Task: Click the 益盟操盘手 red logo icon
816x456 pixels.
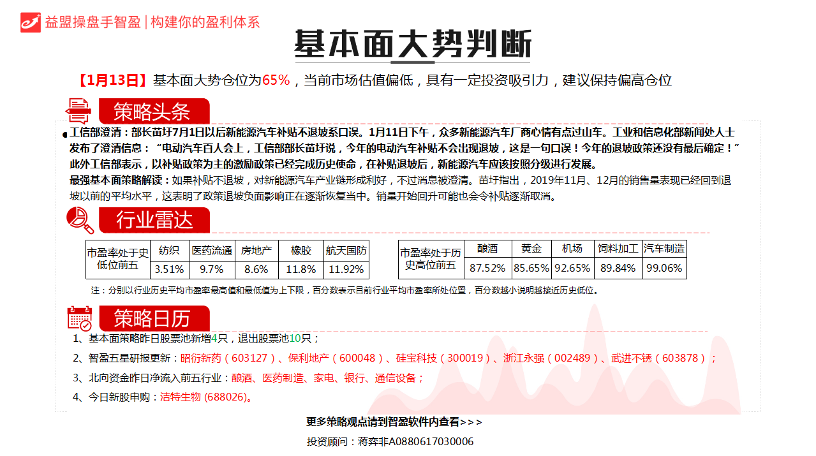Action: click(x=30, y=22)
